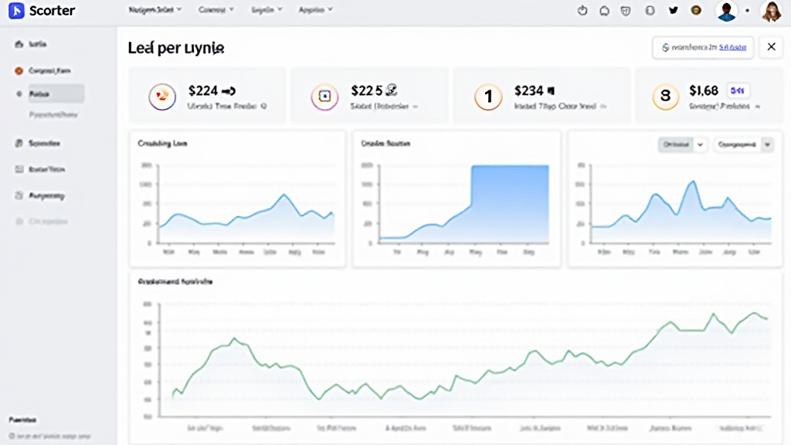Image resolution: width=791 pixels, height=445 pixels.
Task: Select the shield icon in the header
Action: (627, 10)
